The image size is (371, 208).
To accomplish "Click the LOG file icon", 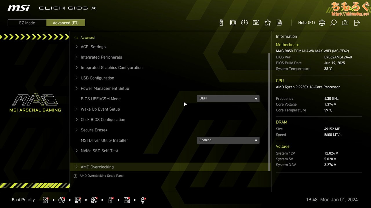I will [x=279, y=23].
